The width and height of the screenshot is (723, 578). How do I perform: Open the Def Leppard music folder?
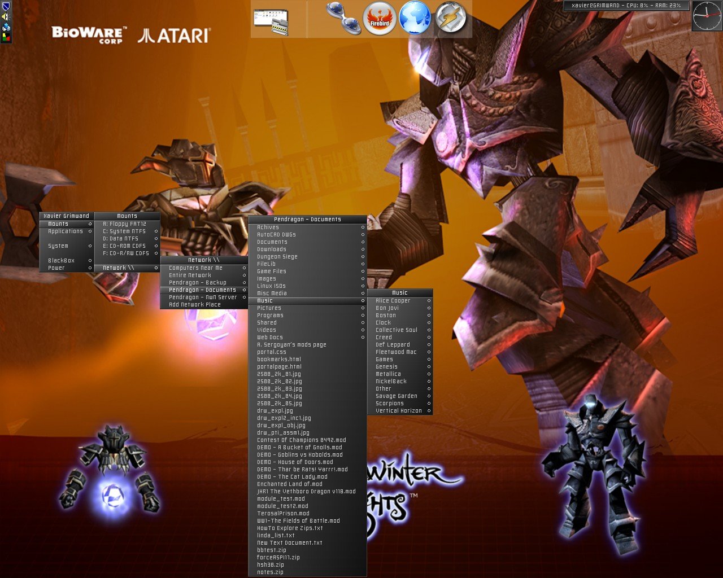[x=400, y=345]
